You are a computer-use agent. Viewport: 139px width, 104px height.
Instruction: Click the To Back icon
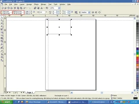point(96,12)
